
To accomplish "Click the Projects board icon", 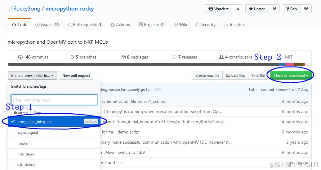I will coord(140,25).
